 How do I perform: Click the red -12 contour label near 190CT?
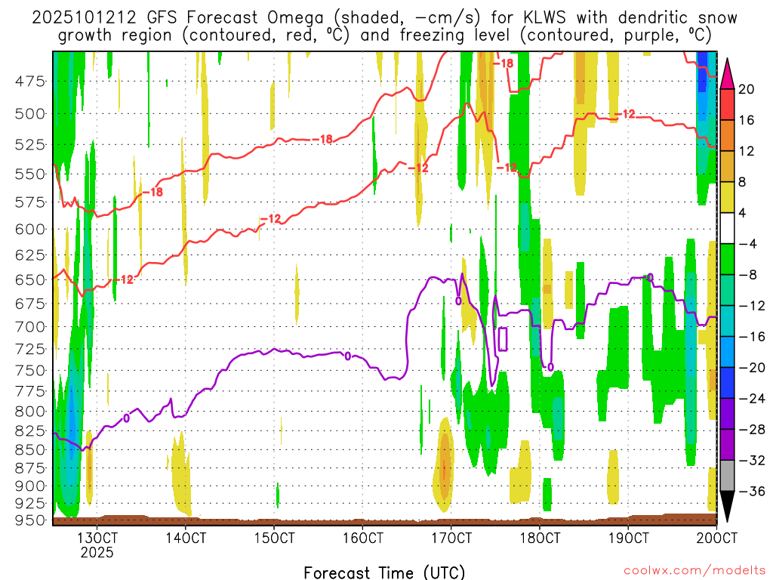click(625, 115)
